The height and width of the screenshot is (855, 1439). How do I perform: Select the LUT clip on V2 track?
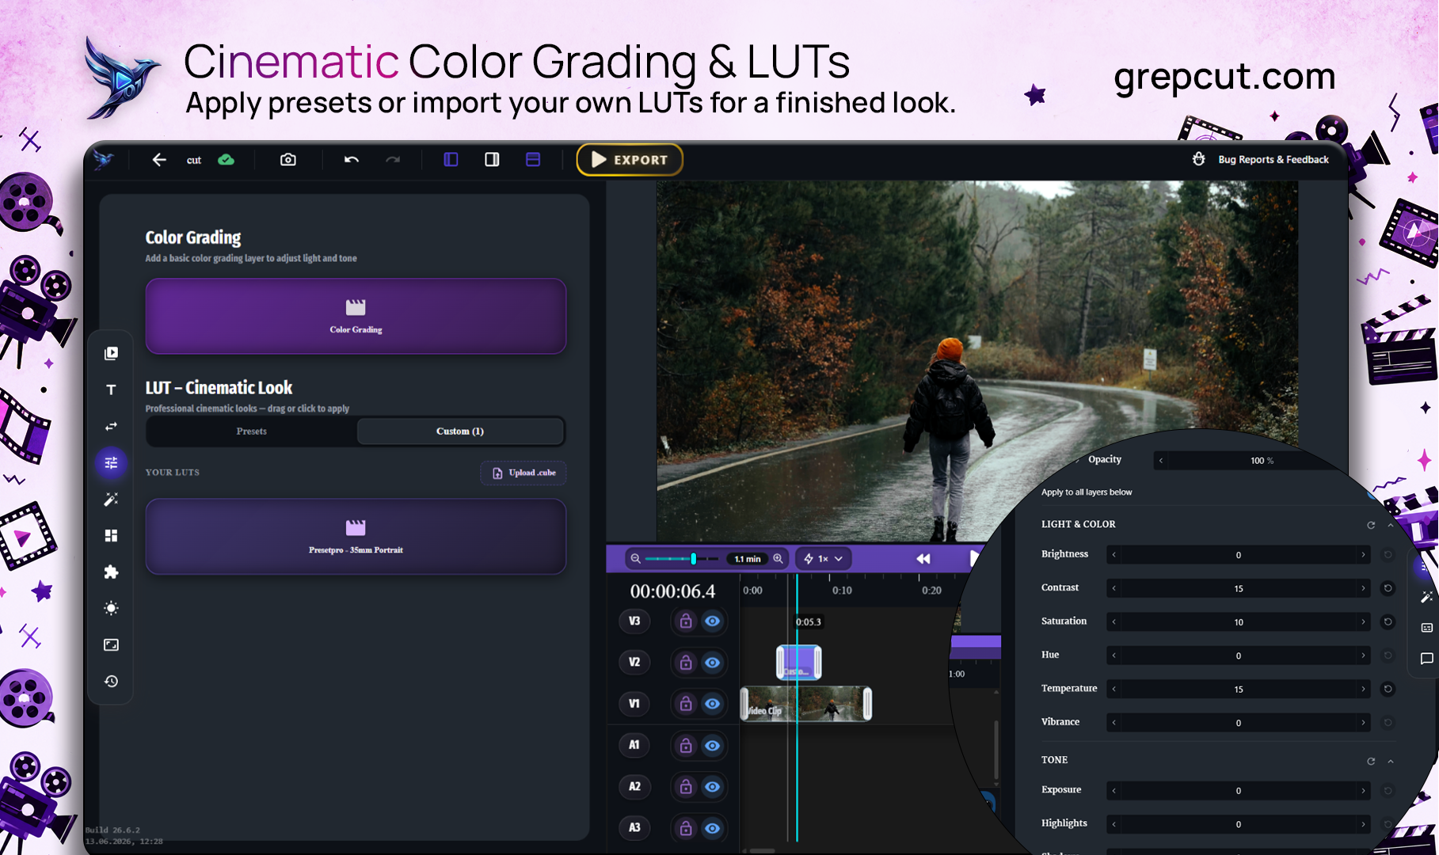(x=798, y=663)
